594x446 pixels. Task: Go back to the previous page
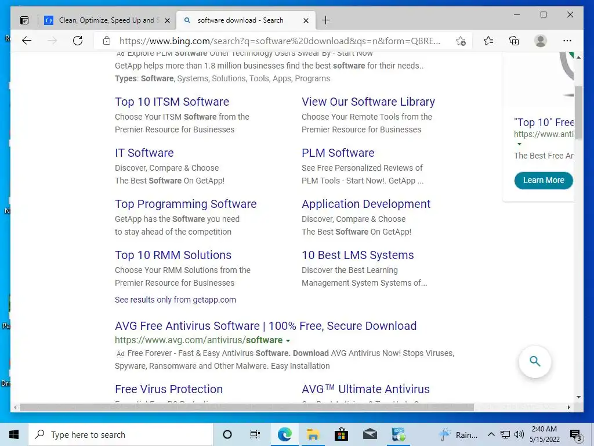(x=27, y=41)
